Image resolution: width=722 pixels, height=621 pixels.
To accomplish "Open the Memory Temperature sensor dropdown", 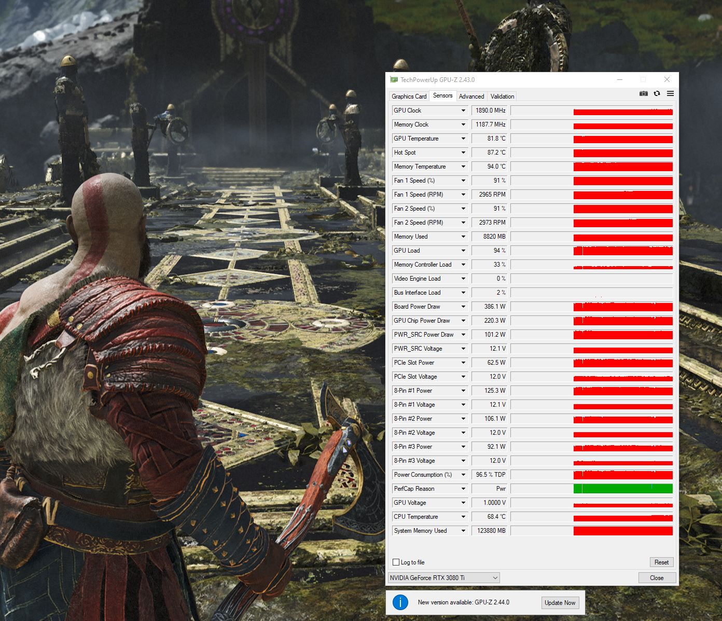I will pyautogui.click(x=463, y=167).
